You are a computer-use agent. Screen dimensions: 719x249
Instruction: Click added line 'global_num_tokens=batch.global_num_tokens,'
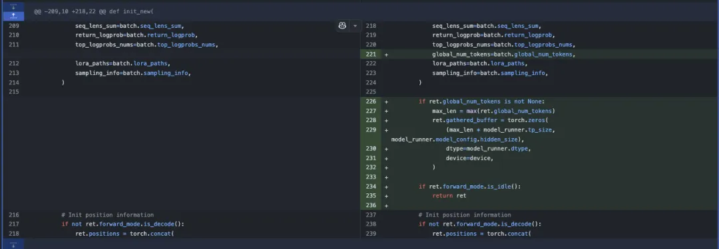coord(503,54)
